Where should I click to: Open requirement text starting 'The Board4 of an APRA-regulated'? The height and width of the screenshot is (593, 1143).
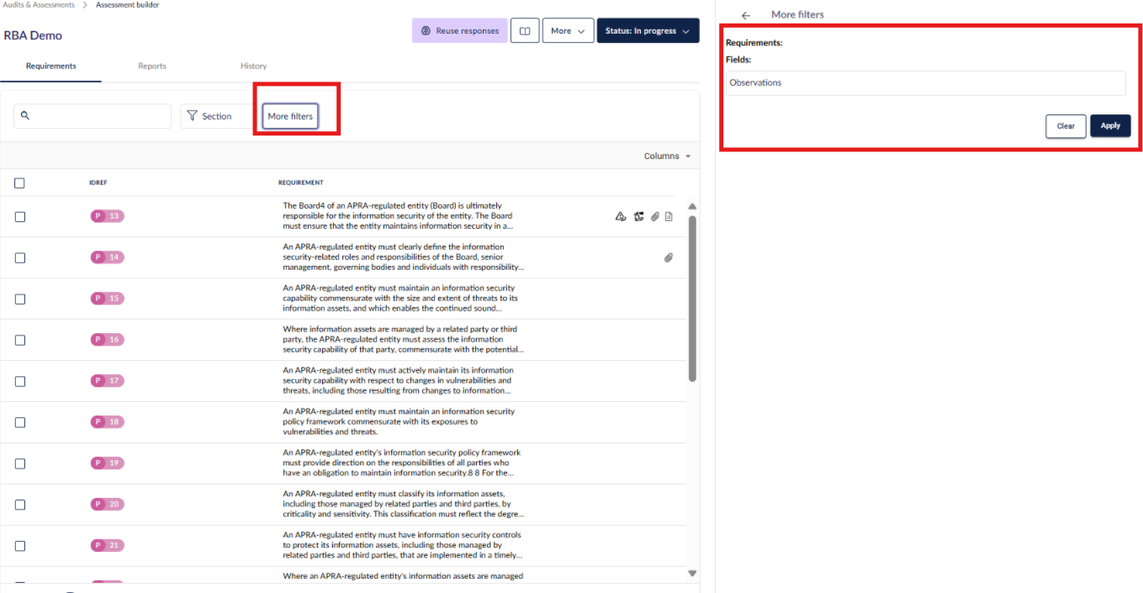coord(398,216)
